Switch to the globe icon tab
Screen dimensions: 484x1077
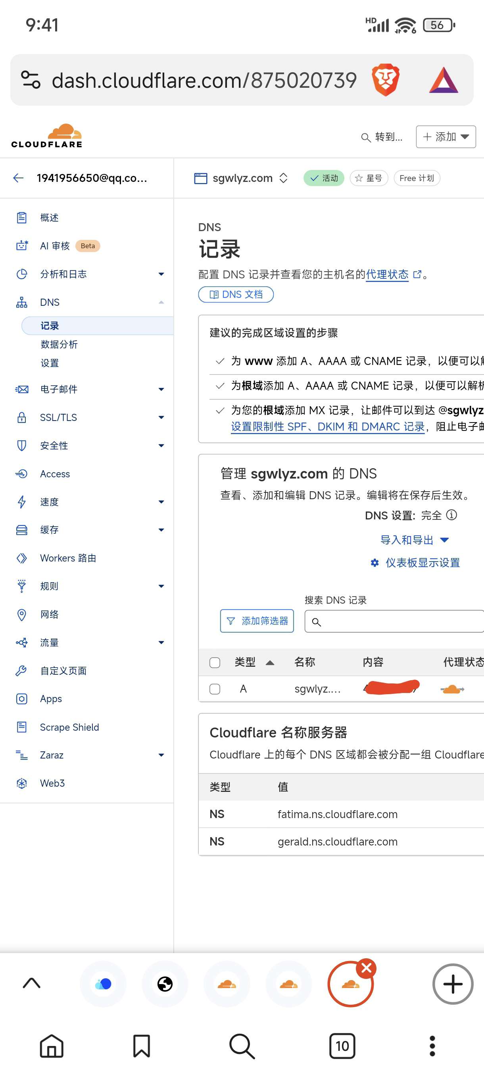[165, 984]
